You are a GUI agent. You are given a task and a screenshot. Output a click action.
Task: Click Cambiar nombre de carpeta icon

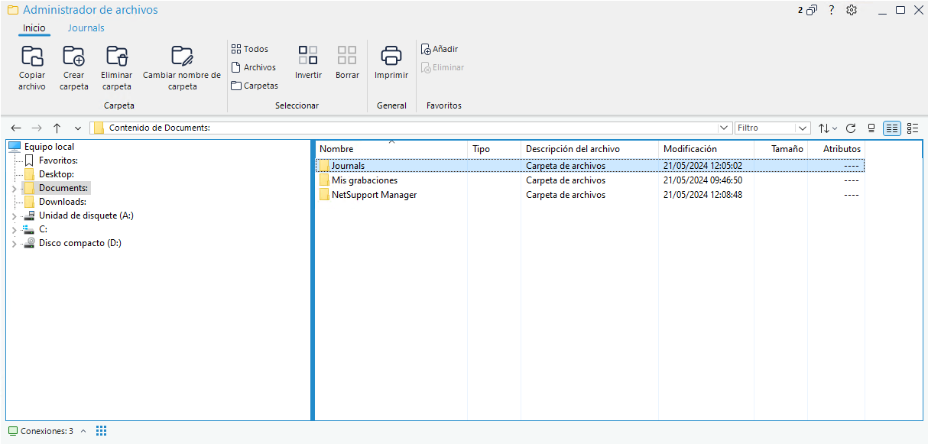pyautogui.click(x=182, y=57)
